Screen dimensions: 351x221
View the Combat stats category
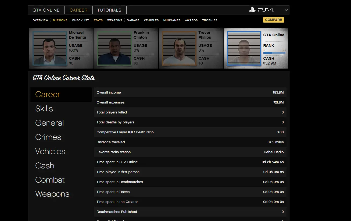[50, 180]
